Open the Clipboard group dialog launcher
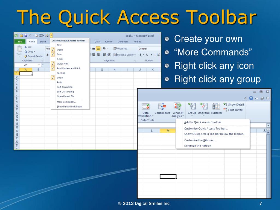Screen dimensions: 280x210 click(x=42, y=61)
